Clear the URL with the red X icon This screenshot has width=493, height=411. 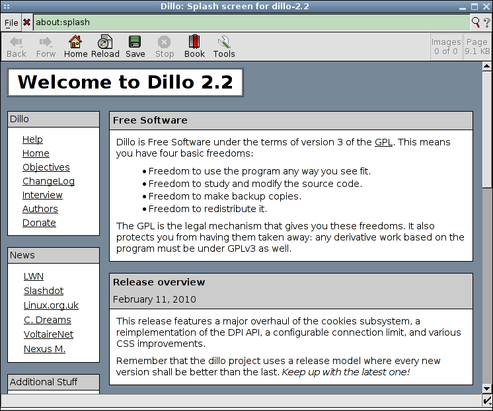click(x=26, y=22)
